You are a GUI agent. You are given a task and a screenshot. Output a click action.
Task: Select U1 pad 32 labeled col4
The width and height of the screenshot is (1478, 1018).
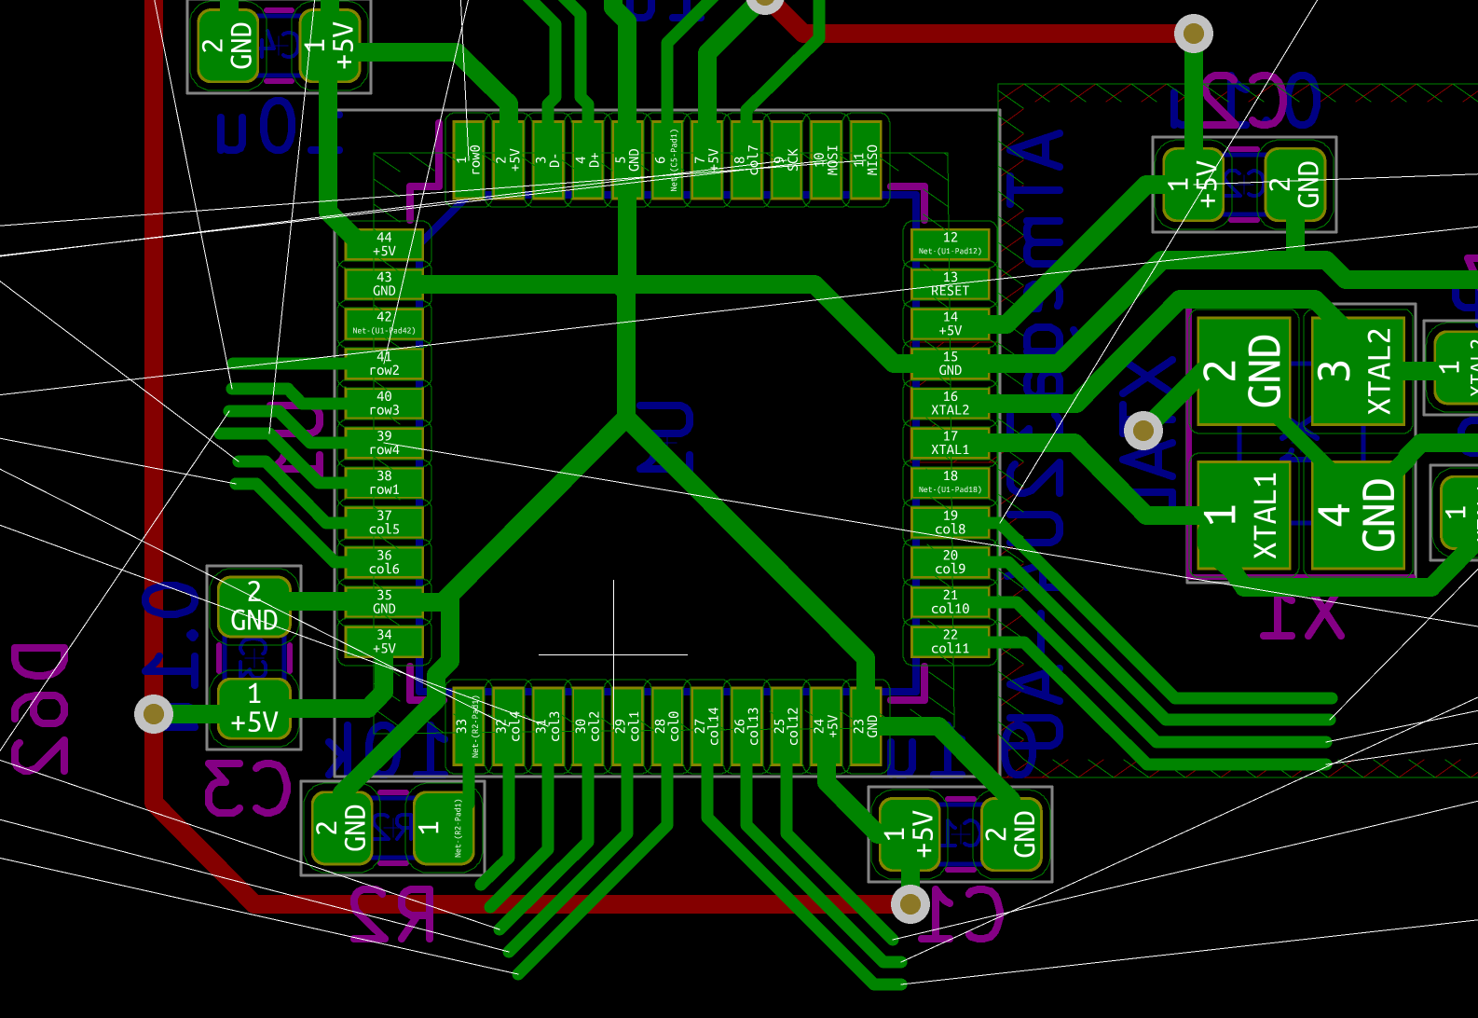[x=509, y=726]
